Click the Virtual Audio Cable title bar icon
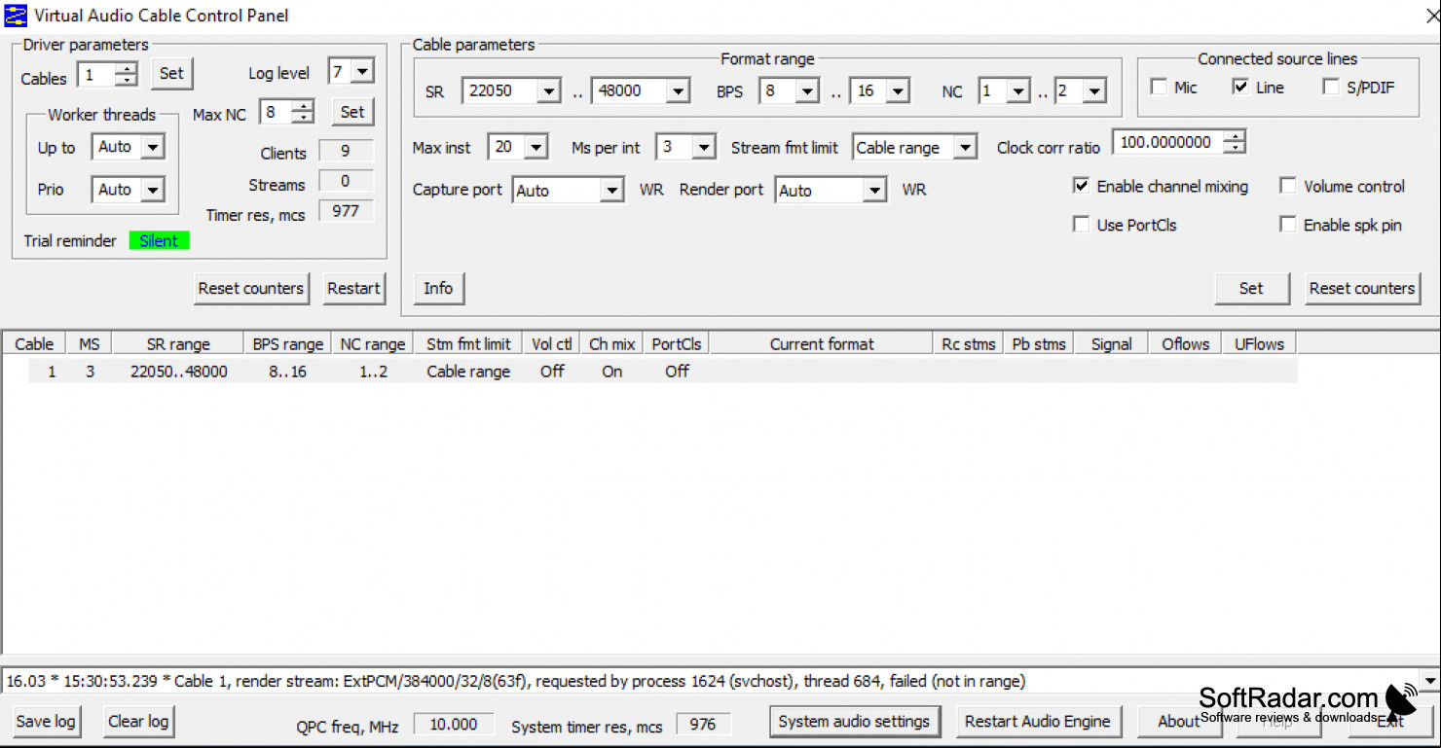 click(15, 16)
